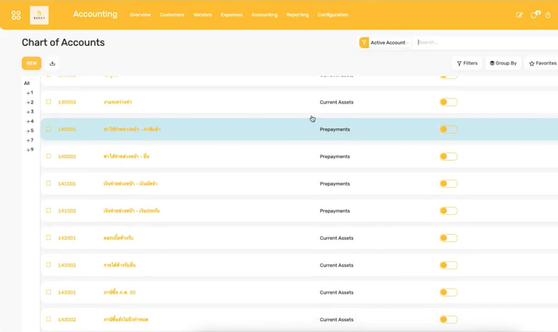The image size is (558, 332).
Task: Click the export/download icon next to NEW
Action: [x=52, y=63]
